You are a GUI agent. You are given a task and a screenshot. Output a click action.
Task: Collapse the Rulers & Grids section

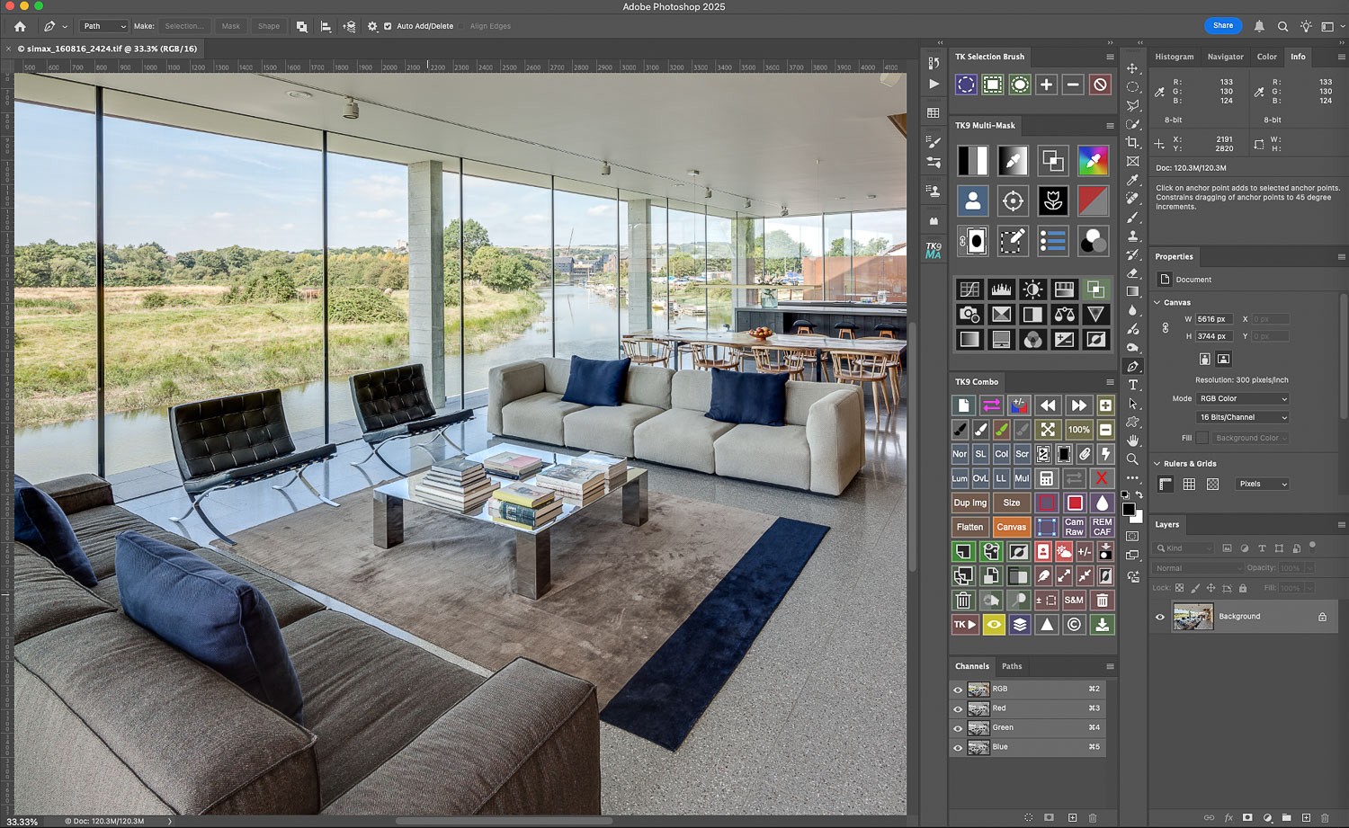point(1157,464)
